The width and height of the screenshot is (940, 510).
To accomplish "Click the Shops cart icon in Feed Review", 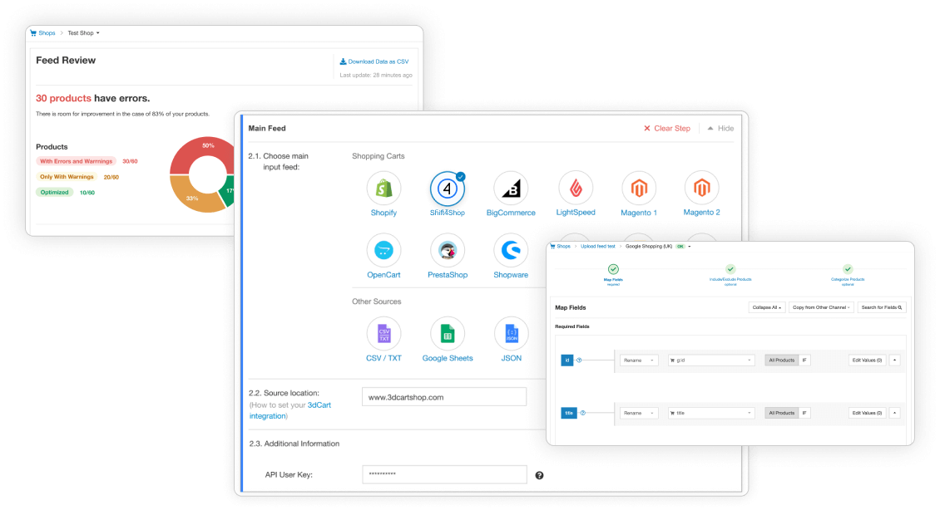I will tap(33, 33).
